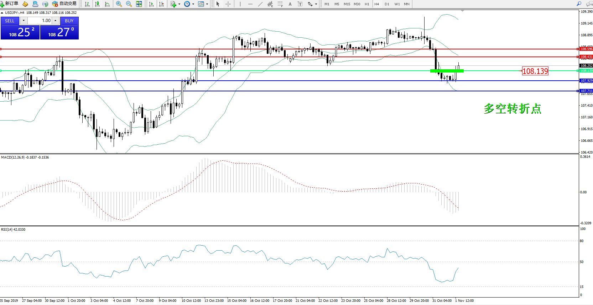
Task: Open the periodicity clock dropdown arrow
Action: point(193,4)
